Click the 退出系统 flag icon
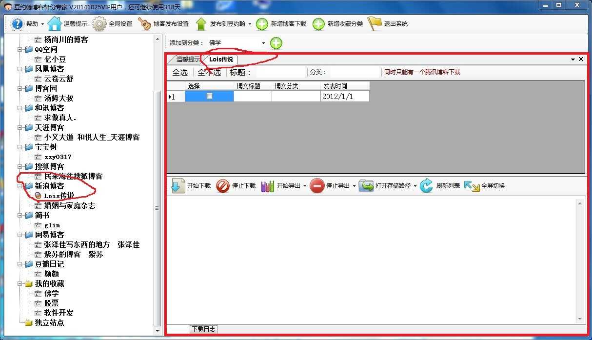The width and height of the screenshot is (592, 340). click(375, 23)
